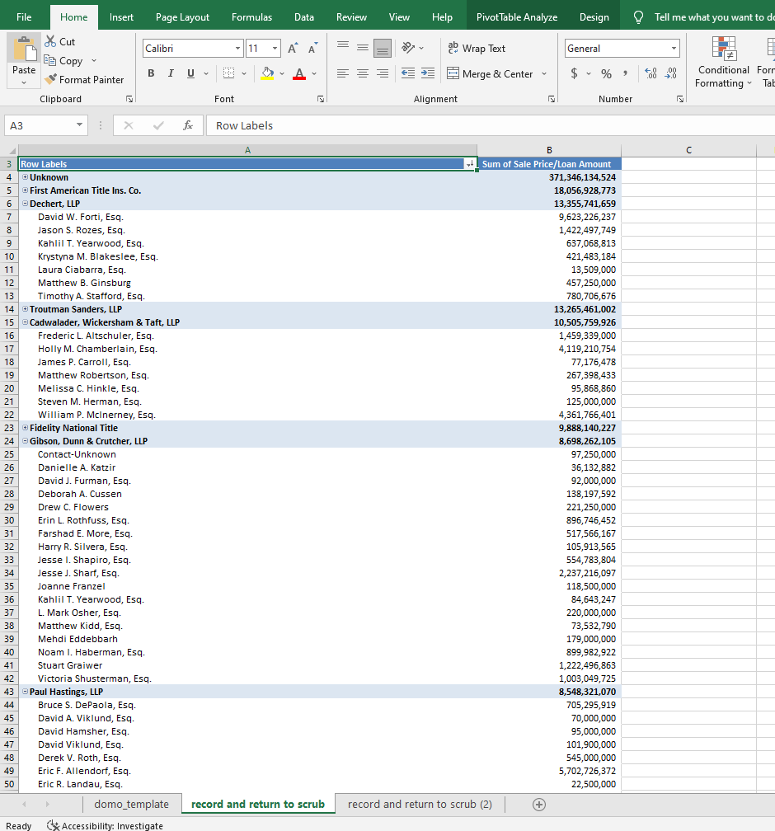Open the File menu

click(24, 17)
